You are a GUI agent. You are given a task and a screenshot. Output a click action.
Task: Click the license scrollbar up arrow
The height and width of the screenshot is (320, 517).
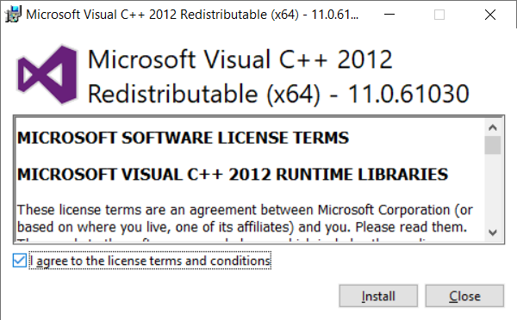coord(493,127)
